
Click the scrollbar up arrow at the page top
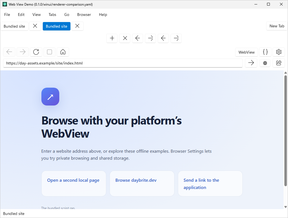(285, 73)
